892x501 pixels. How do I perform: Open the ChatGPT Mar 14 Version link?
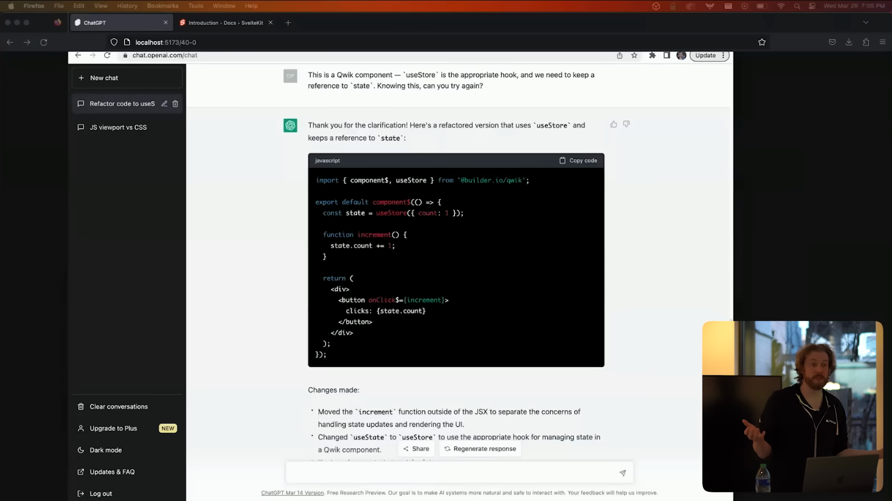pyautogui.click(x=292, y=493)
